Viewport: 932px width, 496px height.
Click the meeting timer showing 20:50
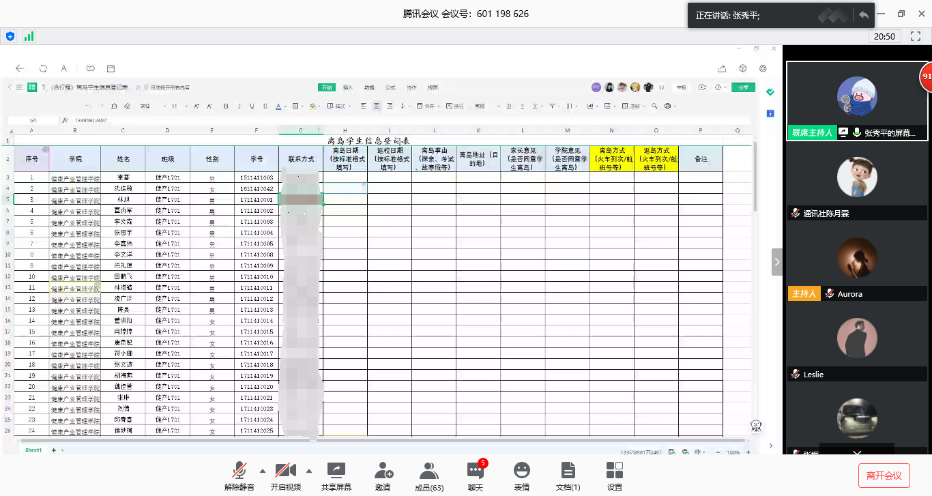click(885, 36)
